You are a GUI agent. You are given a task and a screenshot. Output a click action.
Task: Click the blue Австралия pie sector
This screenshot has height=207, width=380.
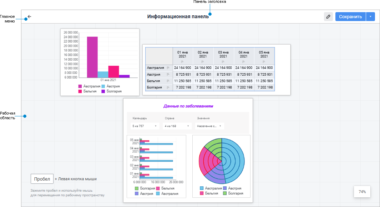pyautogui.click(x=234, y=160)
